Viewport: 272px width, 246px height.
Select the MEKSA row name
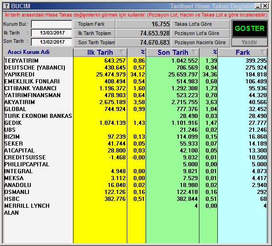pyautogui.click(x=14, y=178)
